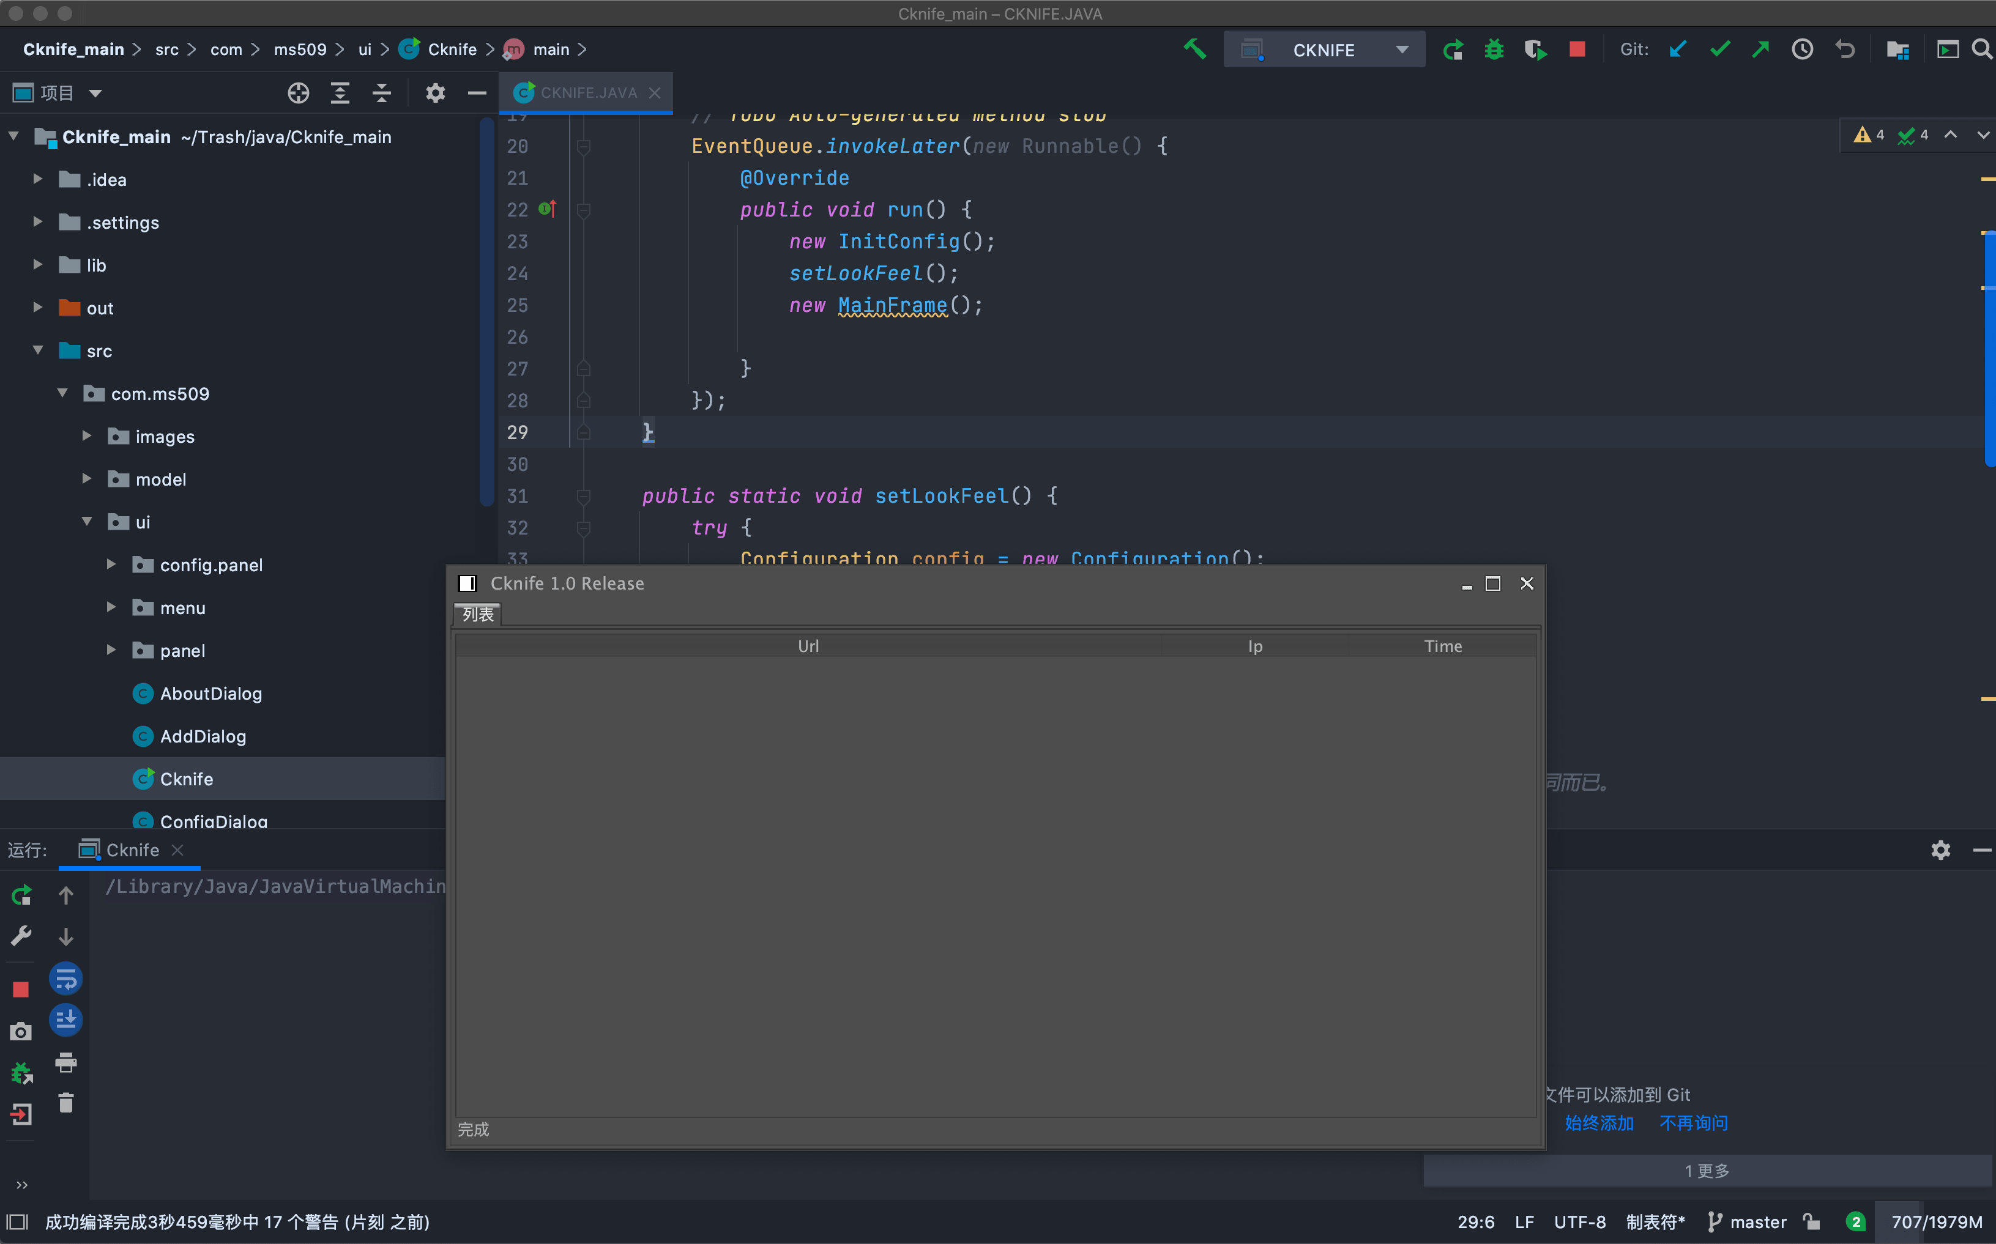Screen dimensions: 1996x1244
Task: Open run configuration wrench icon
Action: (21, 936)
